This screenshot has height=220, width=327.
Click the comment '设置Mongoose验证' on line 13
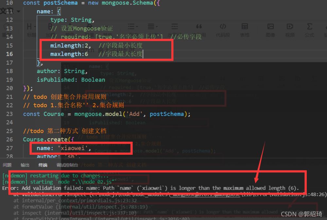pos(87,28)
